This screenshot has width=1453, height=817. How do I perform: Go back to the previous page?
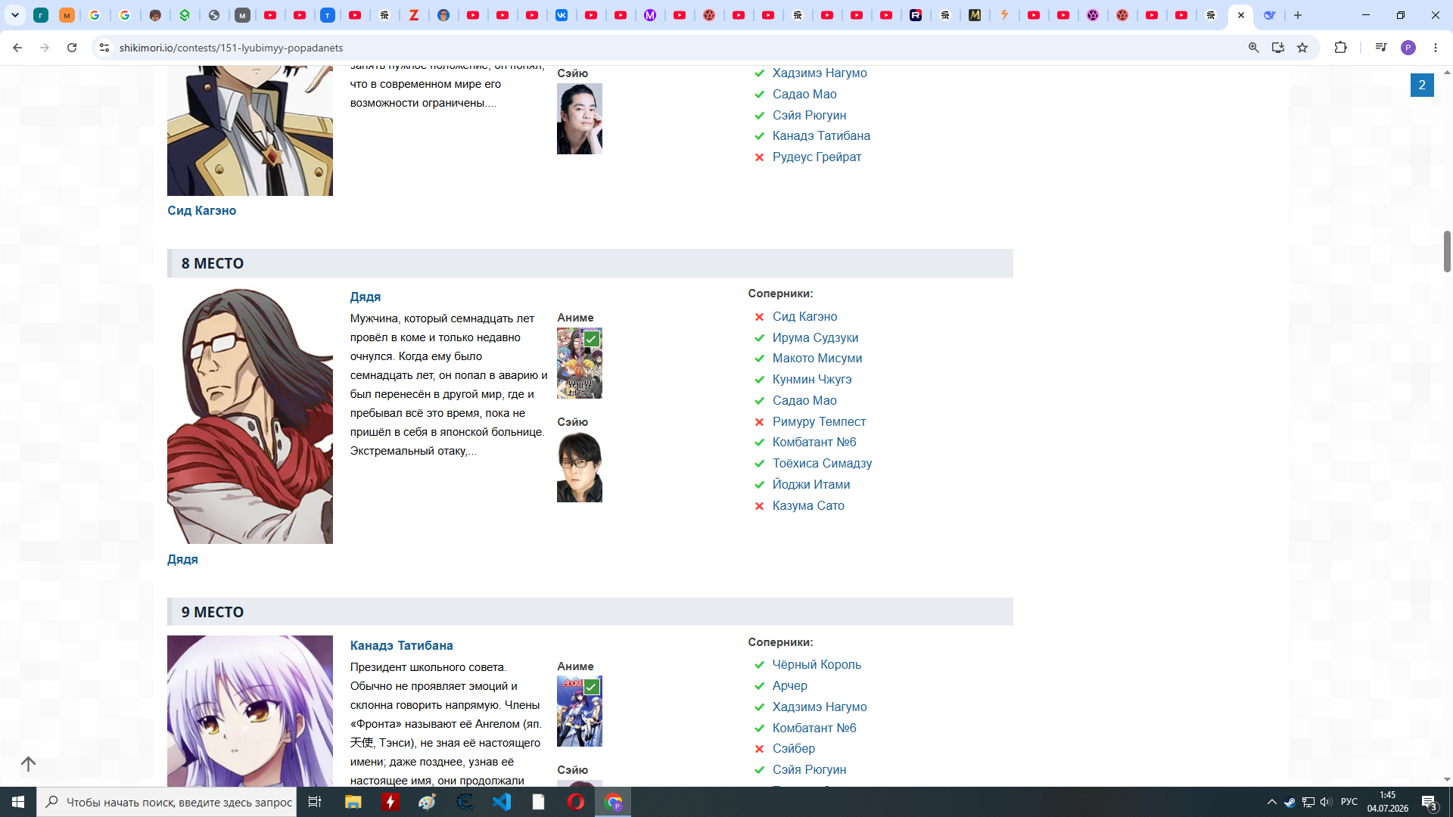(x=17, y=48)
